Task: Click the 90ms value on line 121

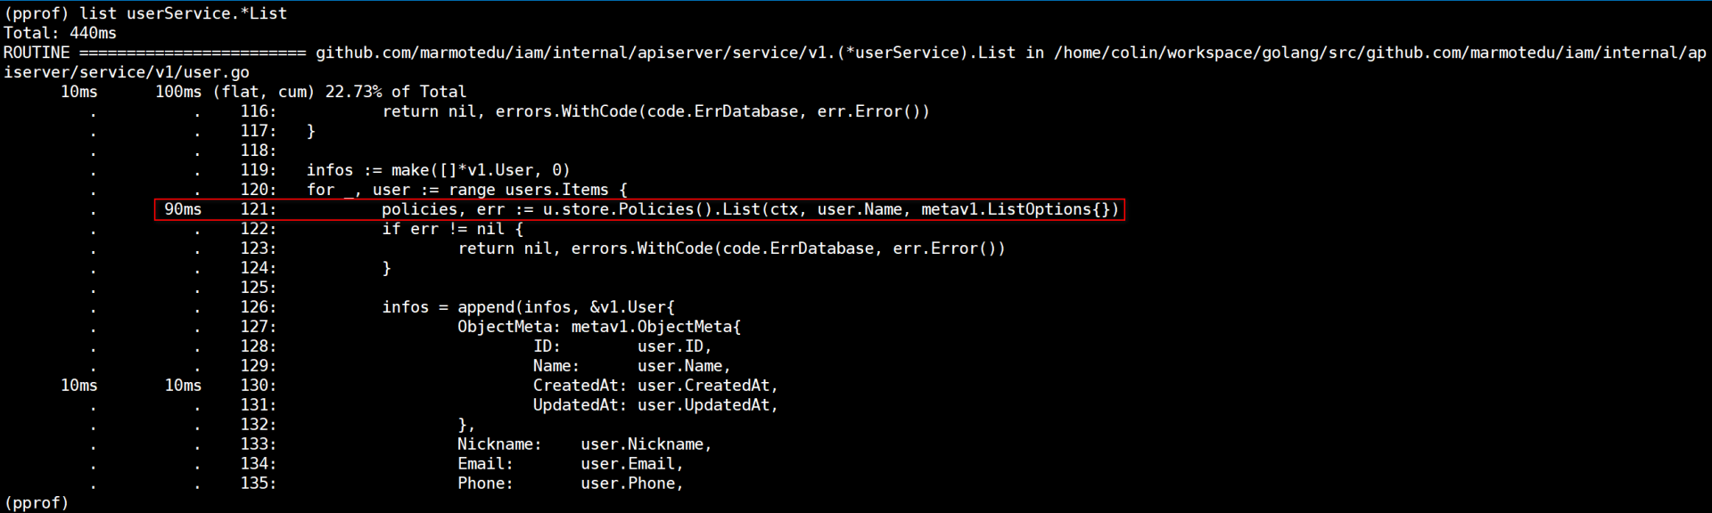Action: pyautogui.click(x=183, y=209)
